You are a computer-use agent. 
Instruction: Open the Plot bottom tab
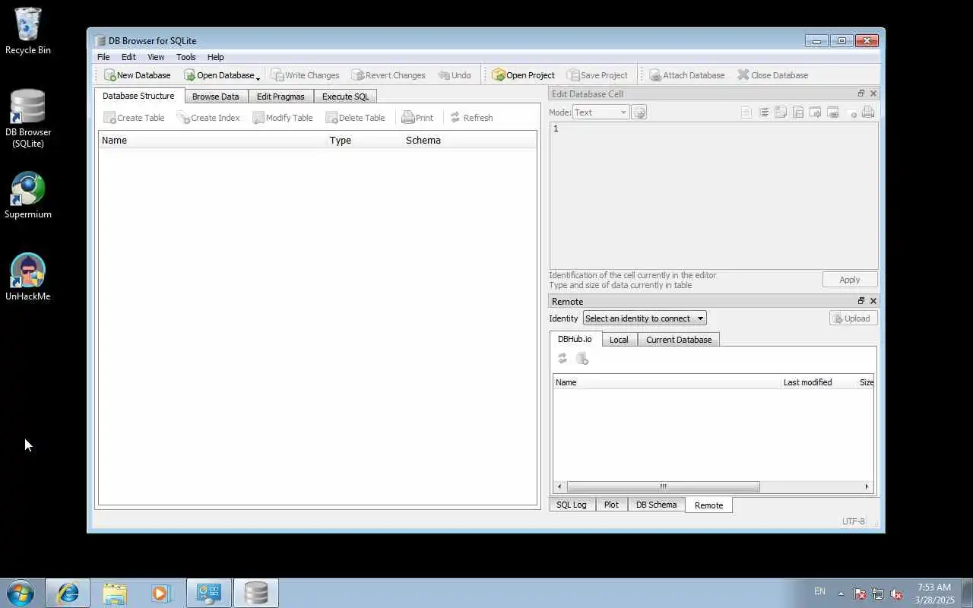(611, 505)
